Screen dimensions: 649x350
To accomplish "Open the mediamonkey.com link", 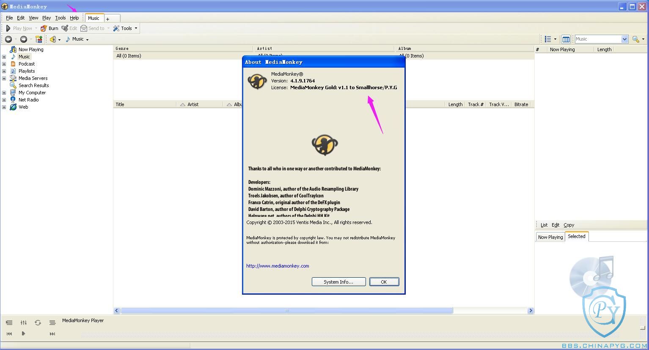I will coord(278,266).
